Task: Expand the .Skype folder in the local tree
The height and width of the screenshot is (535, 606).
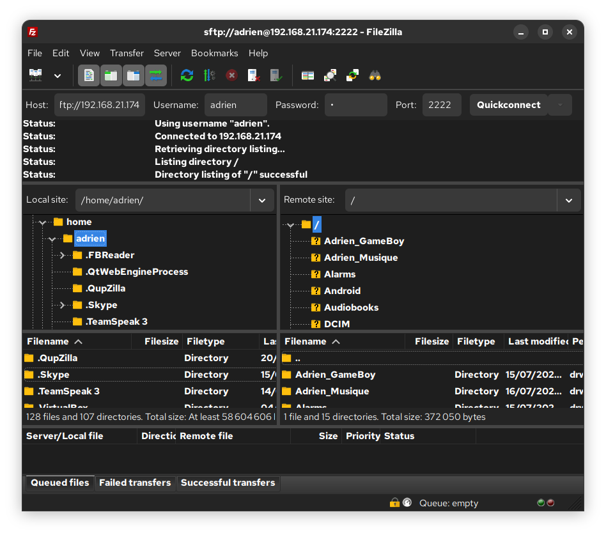Action: [x=62, y=305]
